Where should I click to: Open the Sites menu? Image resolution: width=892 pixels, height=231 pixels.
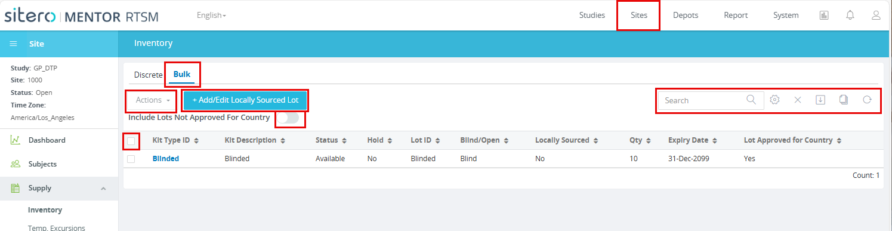click(638, 16)
